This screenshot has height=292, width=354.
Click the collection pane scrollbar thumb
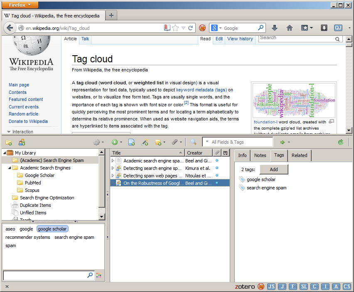tap(102, 181)
